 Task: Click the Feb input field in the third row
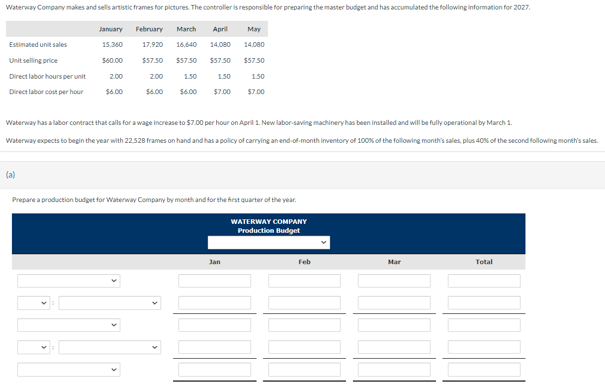click(304, 325)
